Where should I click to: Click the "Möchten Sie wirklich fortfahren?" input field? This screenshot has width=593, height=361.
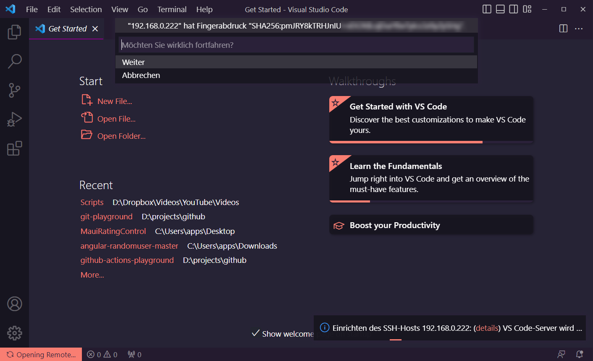296,45
